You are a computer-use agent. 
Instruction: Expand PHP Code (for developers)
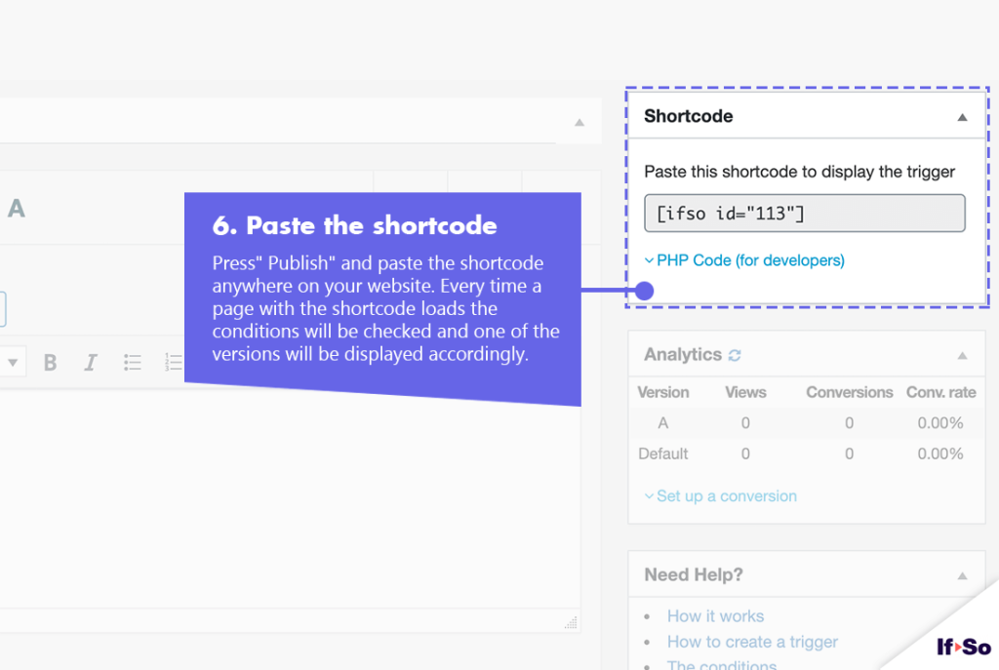tap(744, 260)
